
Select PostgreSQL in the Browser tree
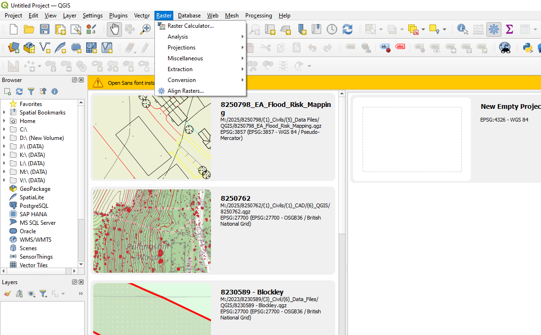(x=34, y=206)
